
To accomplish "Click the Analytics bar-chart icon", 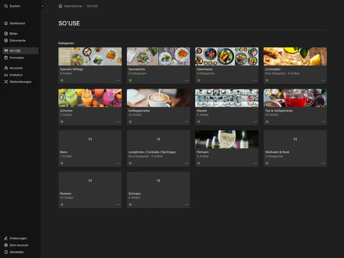I will [x=6, y=75].
